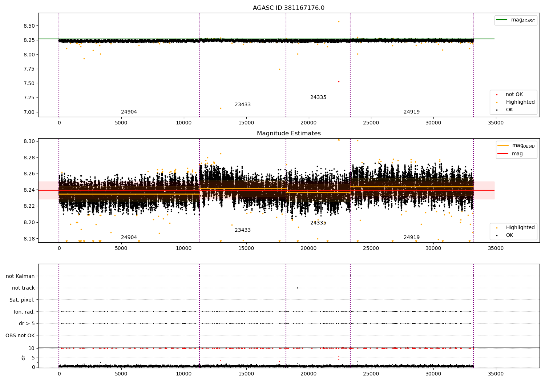Click the green mag AGASC legend line
The height and width of the screenshot is (382, 545).
pyautogui.click(x=502, y=20)
